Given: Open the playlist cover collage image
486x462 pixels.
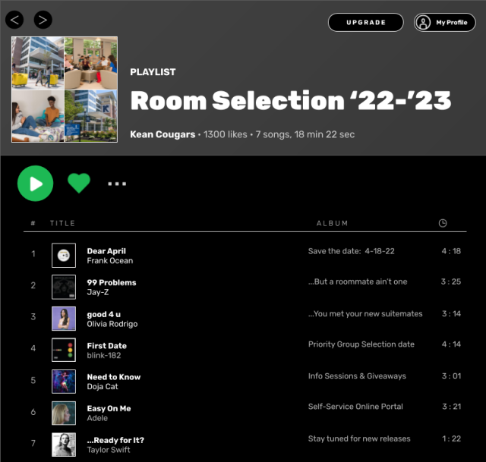Looking at the screenshot, I should (x=65, y=90).
